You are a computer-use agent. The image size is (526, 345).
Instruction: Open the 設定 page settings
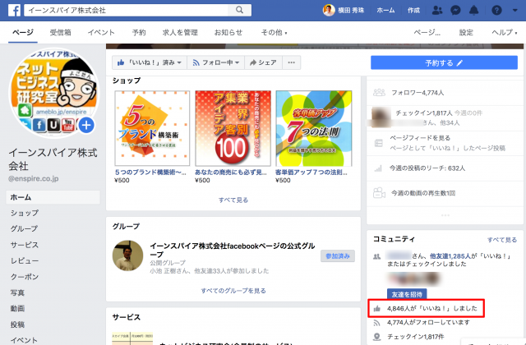click(466, 33)
